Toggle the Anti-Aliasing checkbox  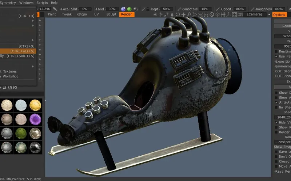pyautogui.click(x=276, y=102)
